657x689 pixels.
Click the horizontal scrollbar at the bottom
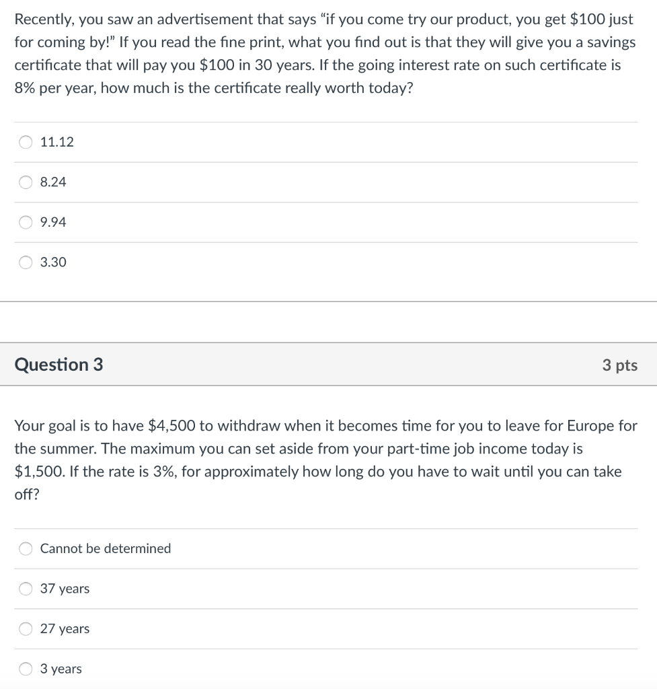click(x=328, y=686)
